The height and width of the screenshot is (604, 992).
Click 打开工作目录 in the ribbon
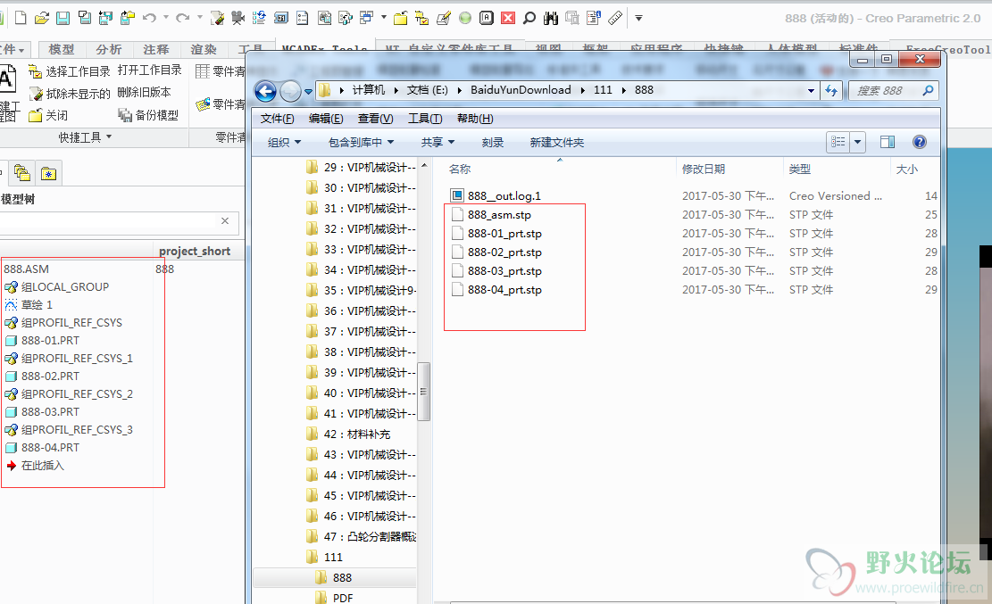click(x=149, y=70)
